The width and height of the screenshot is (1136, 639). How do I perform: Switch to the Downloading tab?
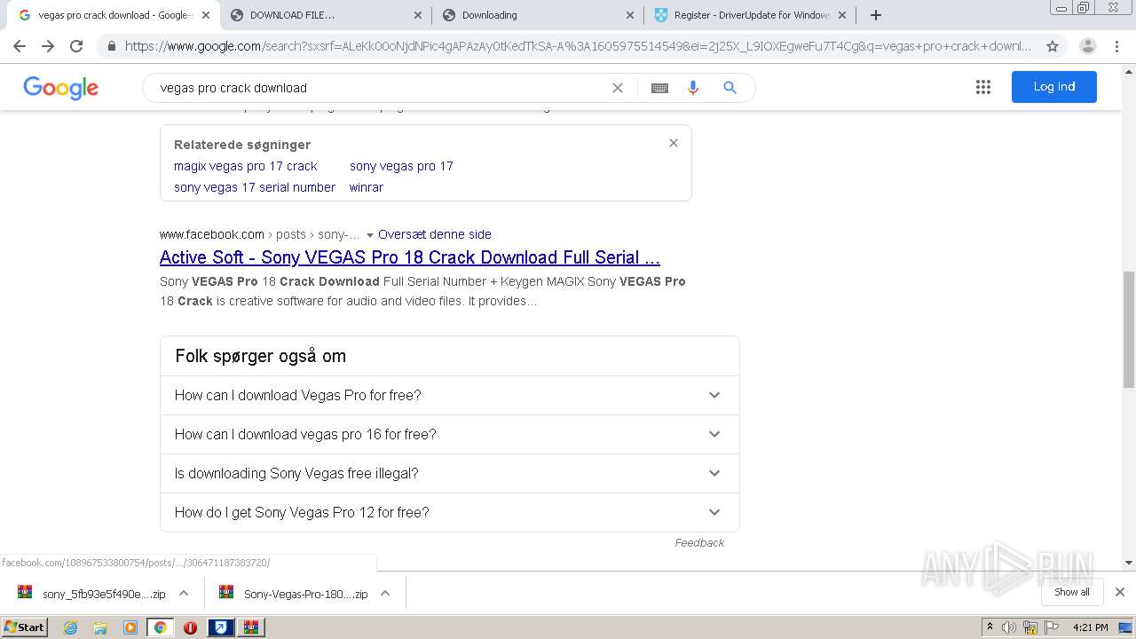click(x=536, y=15)
